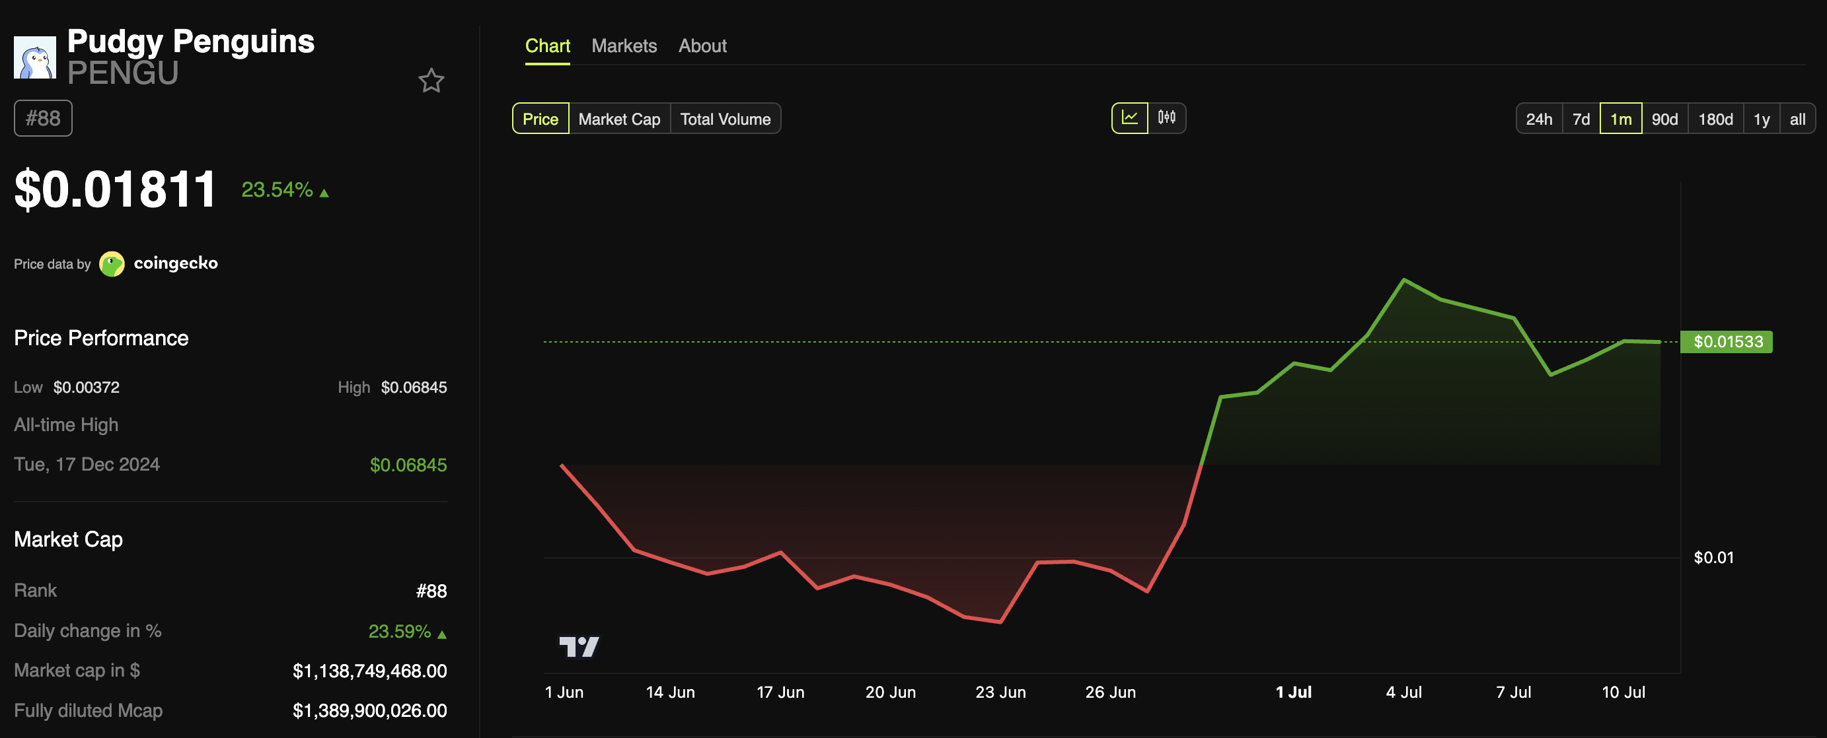
Task: Click the coingecko data source link
Action: (175, 263)
